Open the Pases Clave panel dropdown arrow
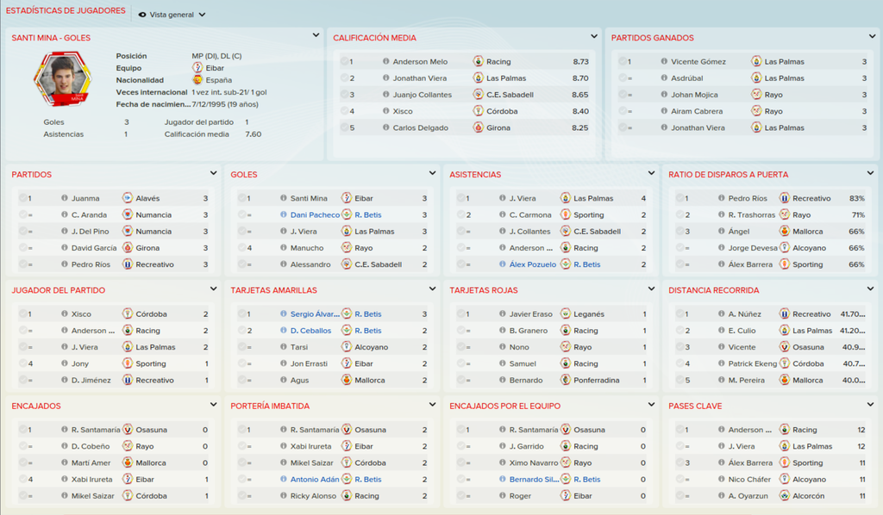This screenshot has height=515, width=883. (x=870, y=404)
